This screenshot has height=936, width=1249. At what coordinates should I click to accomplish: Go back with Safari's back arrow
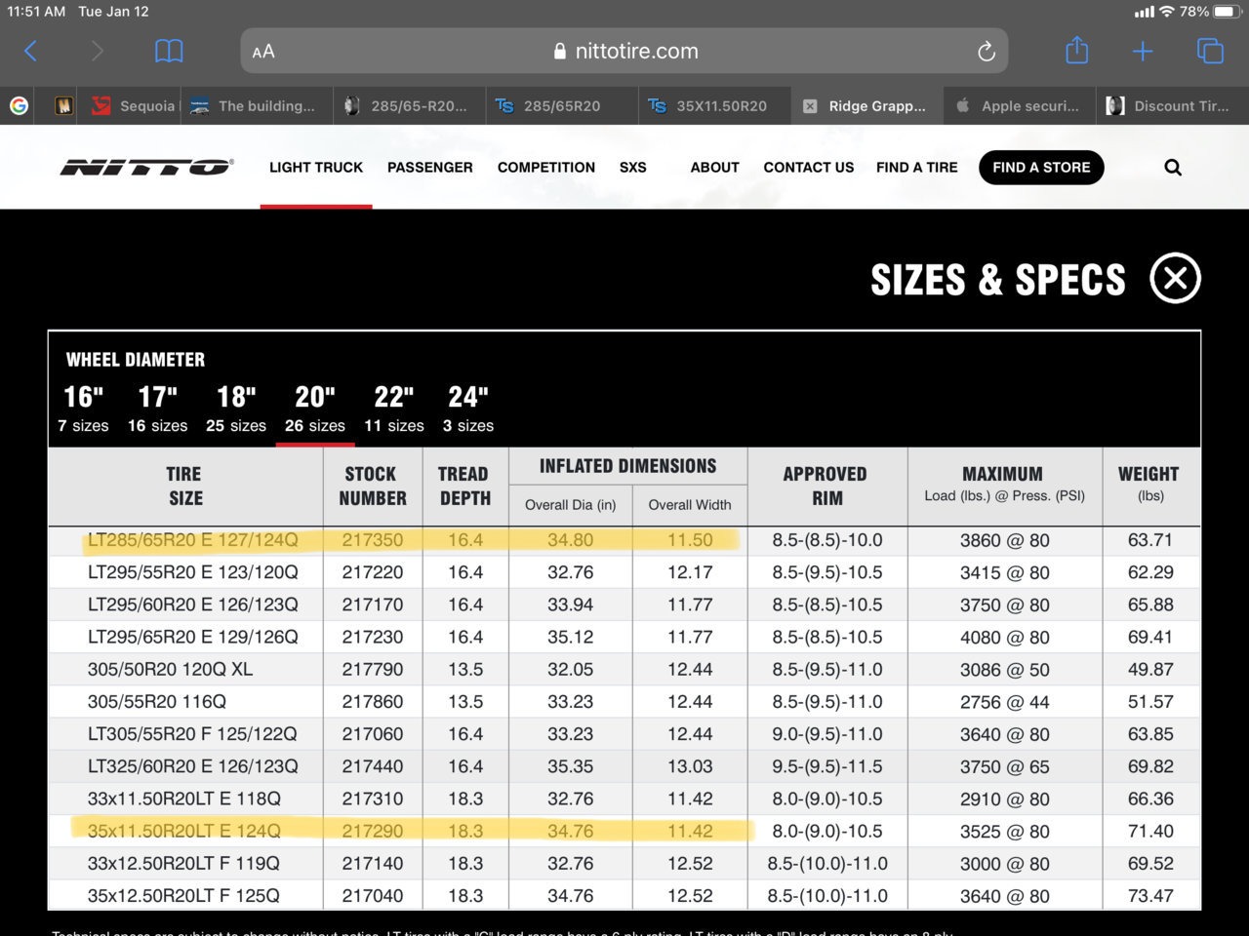30,51
